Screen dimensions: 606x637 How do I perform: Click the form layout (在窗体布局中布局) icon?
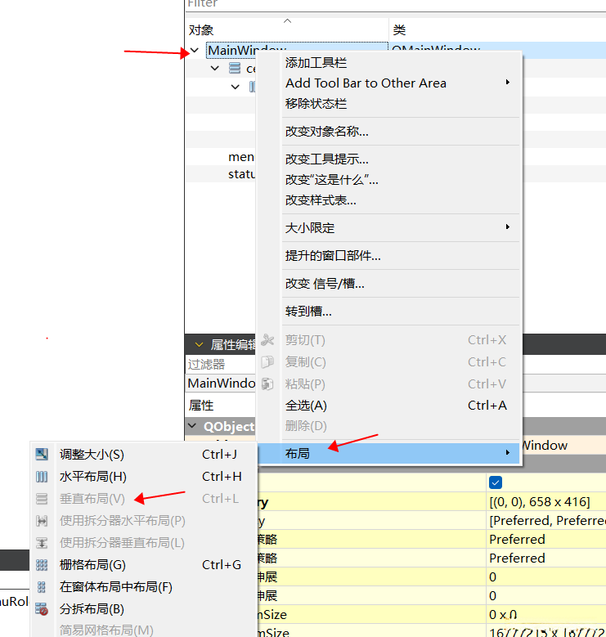point(42,587)
